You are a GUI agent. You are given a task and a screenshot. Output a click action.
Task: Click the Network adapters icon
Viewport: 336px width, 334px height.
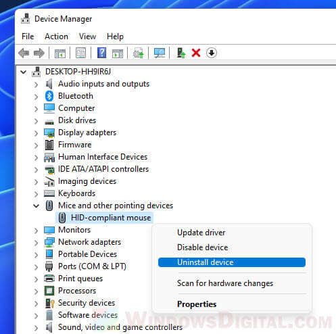49,242
